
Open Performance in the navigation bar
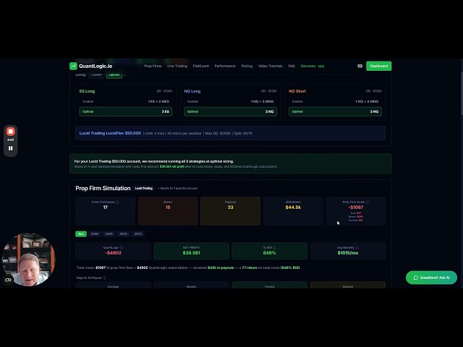click(225, 66)
